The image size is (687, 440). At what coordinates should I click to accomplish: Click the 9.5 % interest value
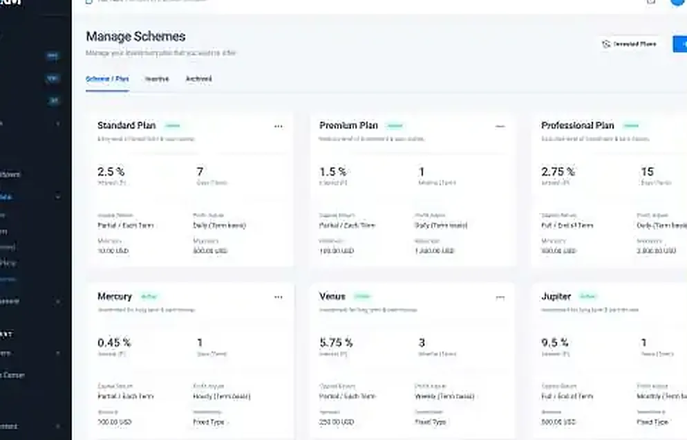(555, 342)
